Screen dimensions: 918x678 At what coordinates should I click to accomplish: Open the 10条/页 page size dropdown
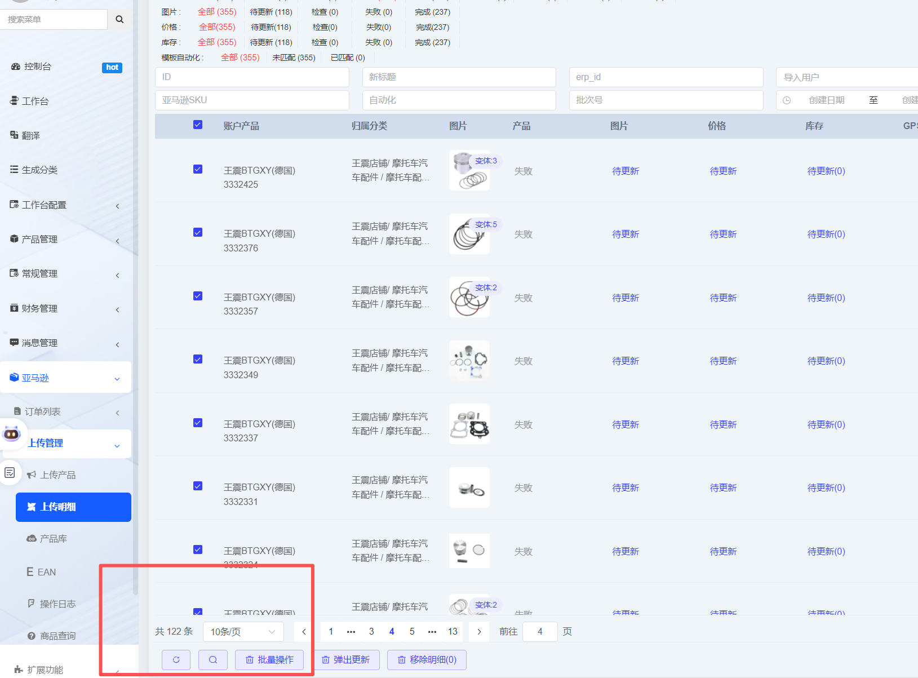(243, 632)
